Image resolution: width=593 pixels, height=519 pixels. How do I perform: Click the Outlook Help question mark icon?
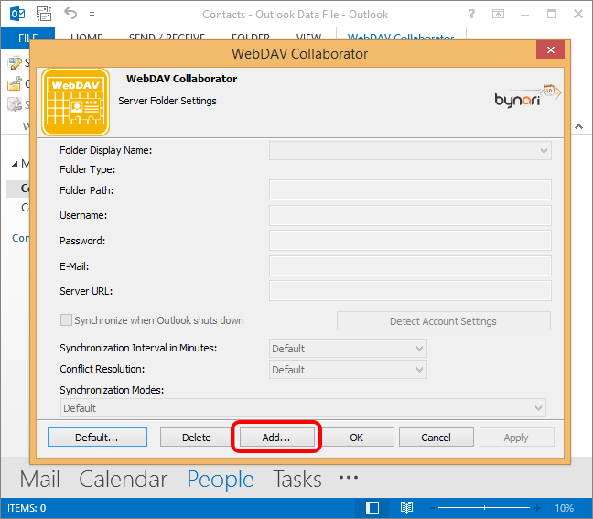471,14
